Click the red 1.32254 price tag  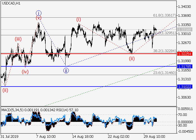point(186,53)
